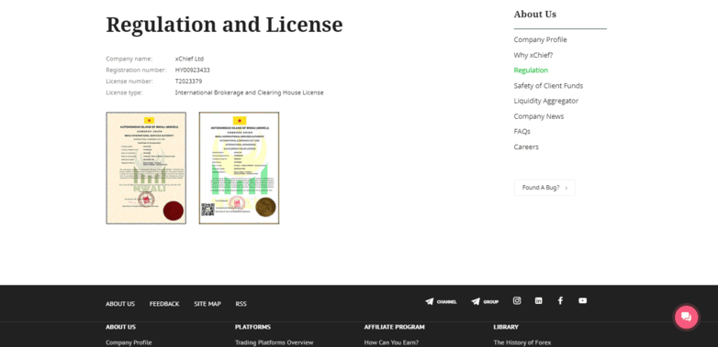Click FEEDBACK in the footer menu
The image size is (718, 347).
(164, 304)
